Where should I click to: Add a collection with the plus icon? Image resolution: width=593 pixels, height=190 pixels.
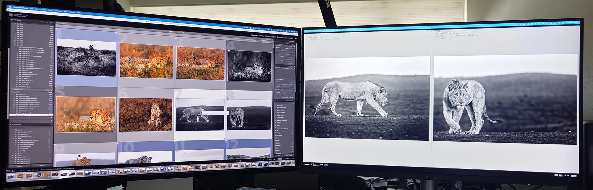pos(51,125)
